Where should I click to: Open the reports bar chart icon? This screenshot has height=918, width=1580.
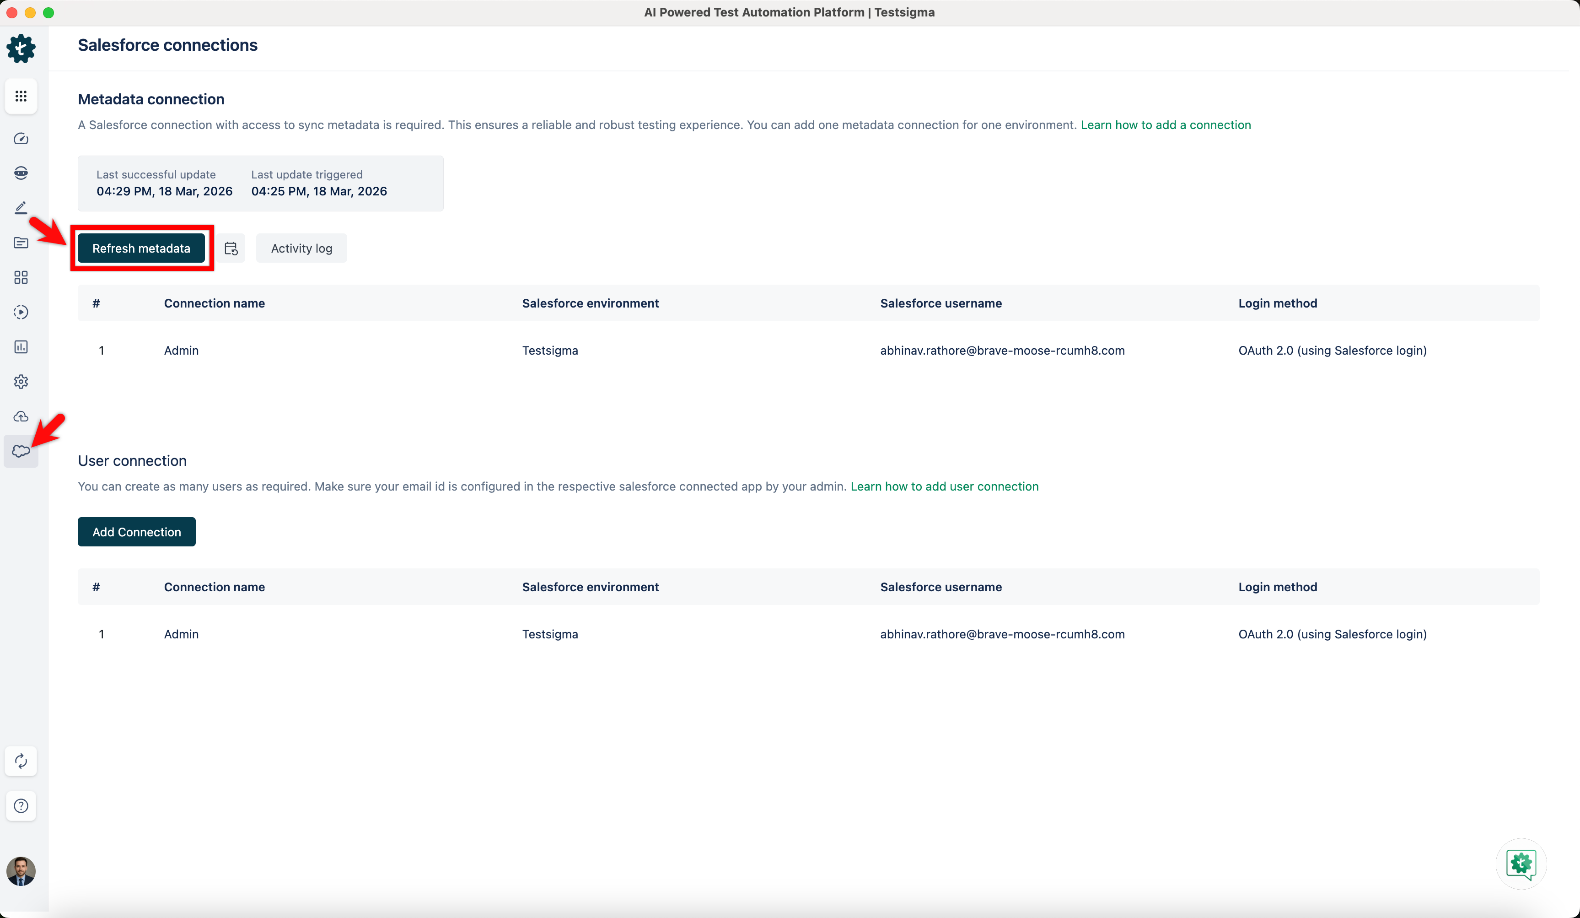pos(21,347)
